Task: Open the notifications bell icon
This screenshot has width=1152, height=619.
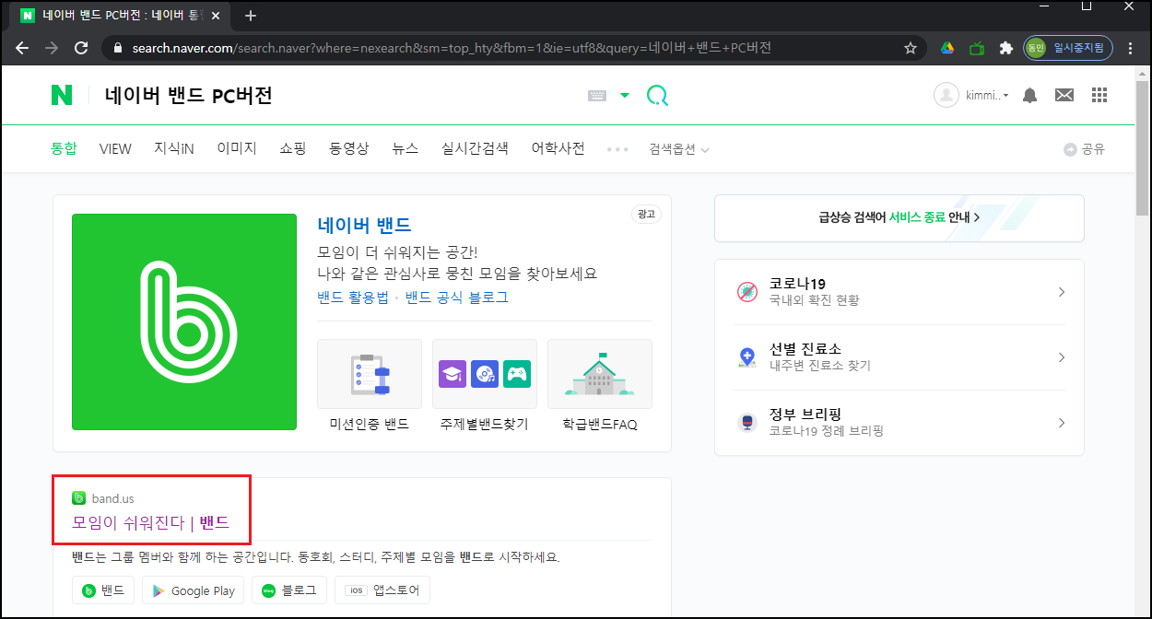Action: point(1030,95)
